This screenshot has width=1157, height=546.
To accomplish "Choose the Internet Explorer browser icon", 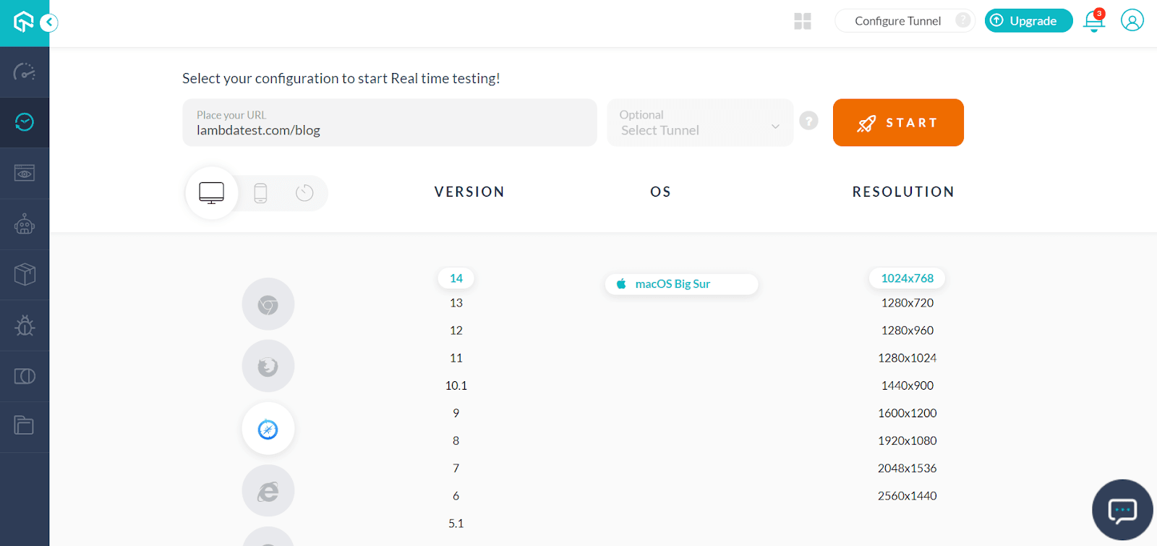I will (x=268, y=492).
